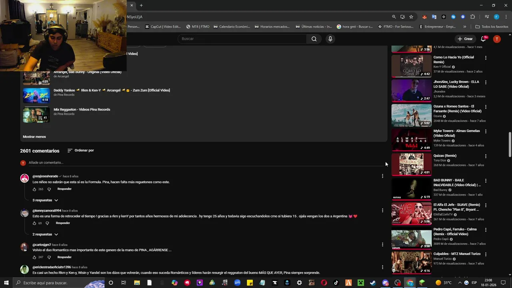
Task: Open Ozuna x Romeo Santos El Farsante thumbnail
Action: click(x=411, y=115)
